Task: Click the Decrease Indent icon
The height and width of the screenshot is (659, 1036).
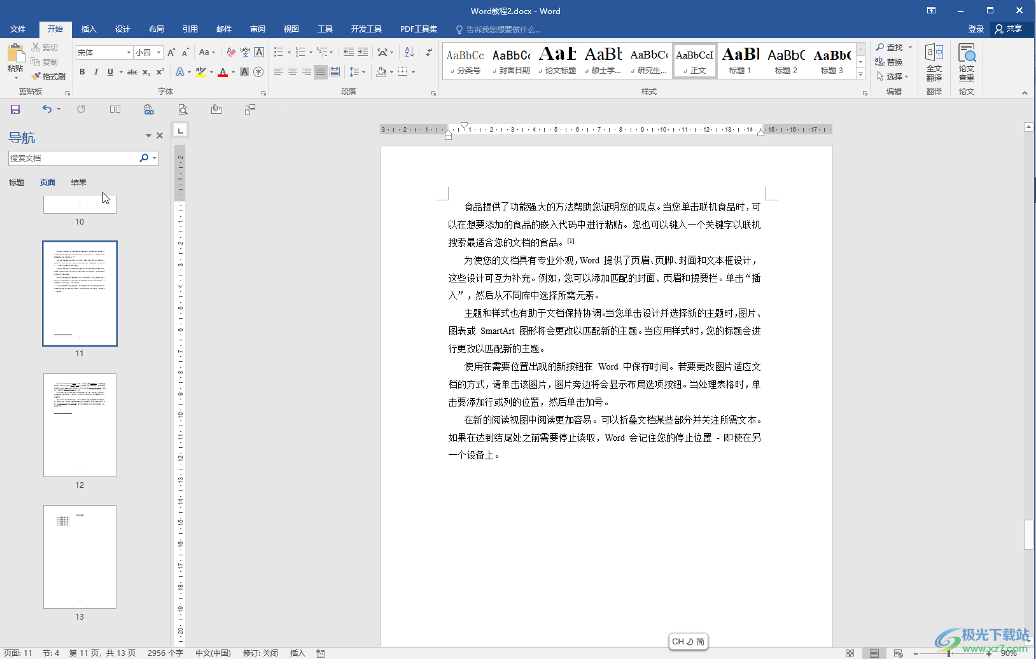Action: [x=348, y=52]
